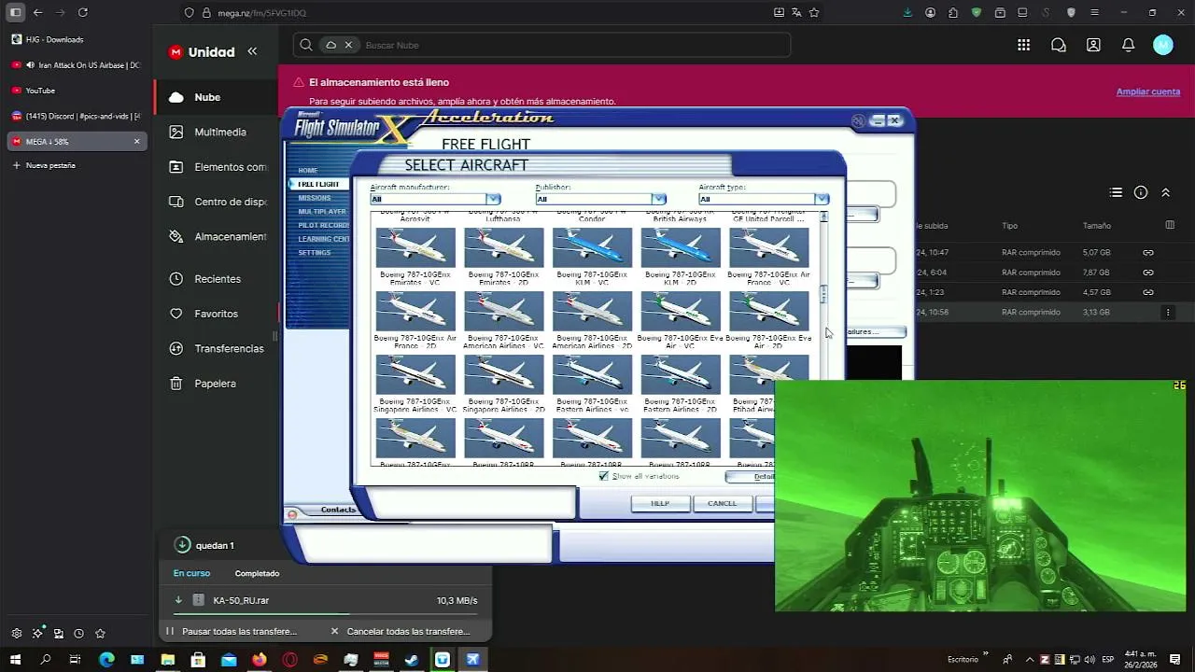Switch to Completado transfers tab
The height and width of the screenshot is (672, 1195).
[257, 573]
